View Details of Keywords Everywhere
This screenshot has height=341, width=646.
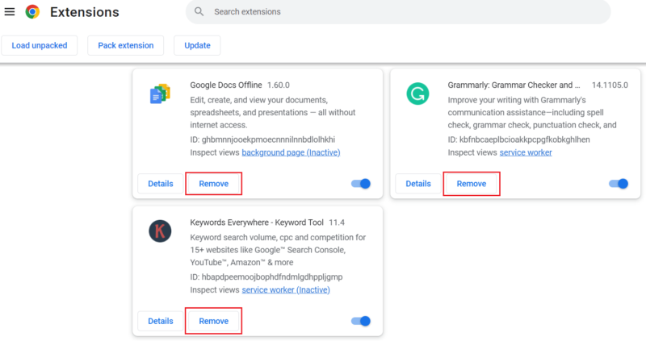160,321
